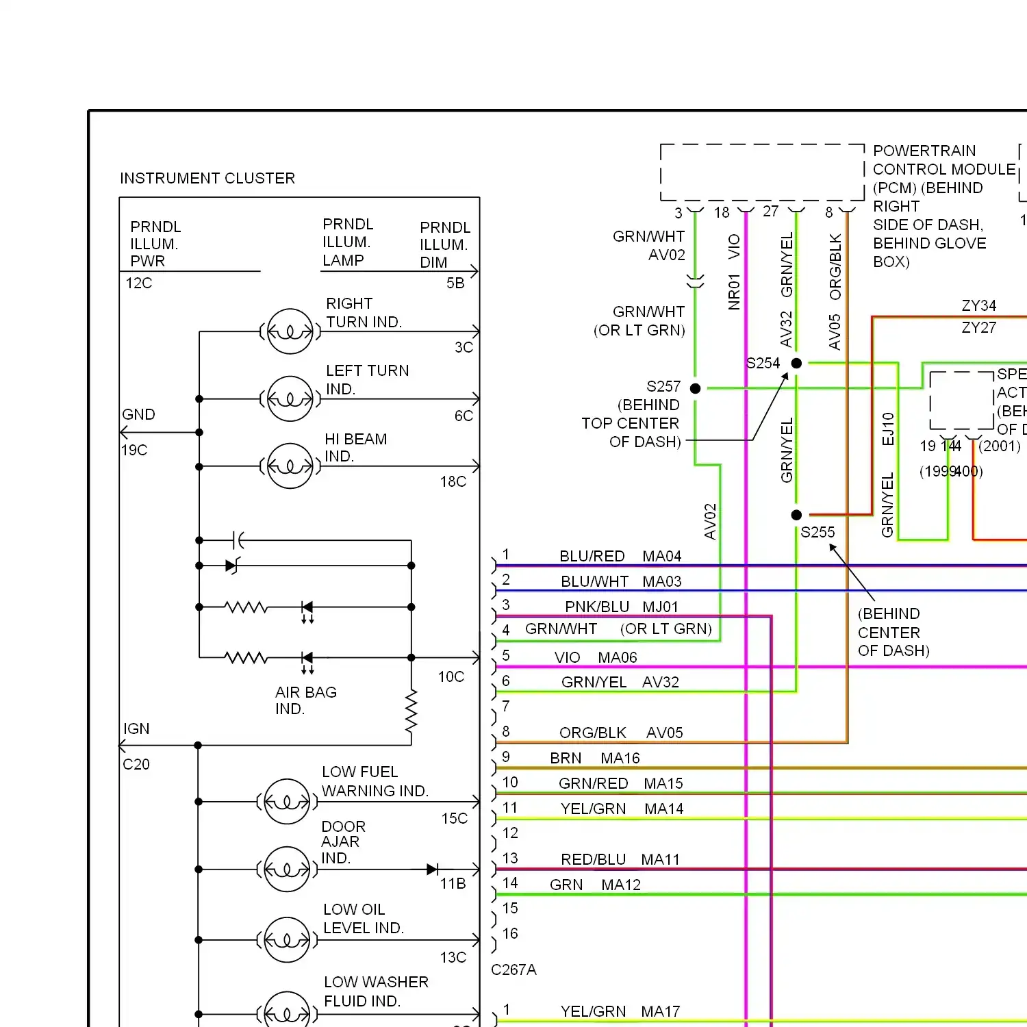Click the capacitor symbol in air bag circuit

click(238, 540)
